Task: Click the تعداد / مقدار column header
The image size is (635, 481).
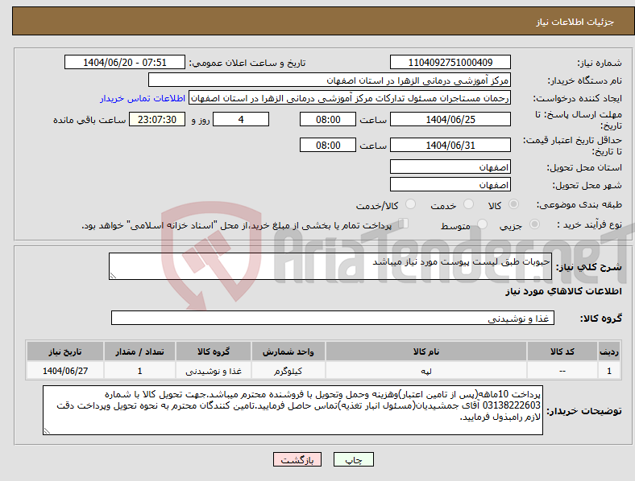Action: [x=139, y=351]
